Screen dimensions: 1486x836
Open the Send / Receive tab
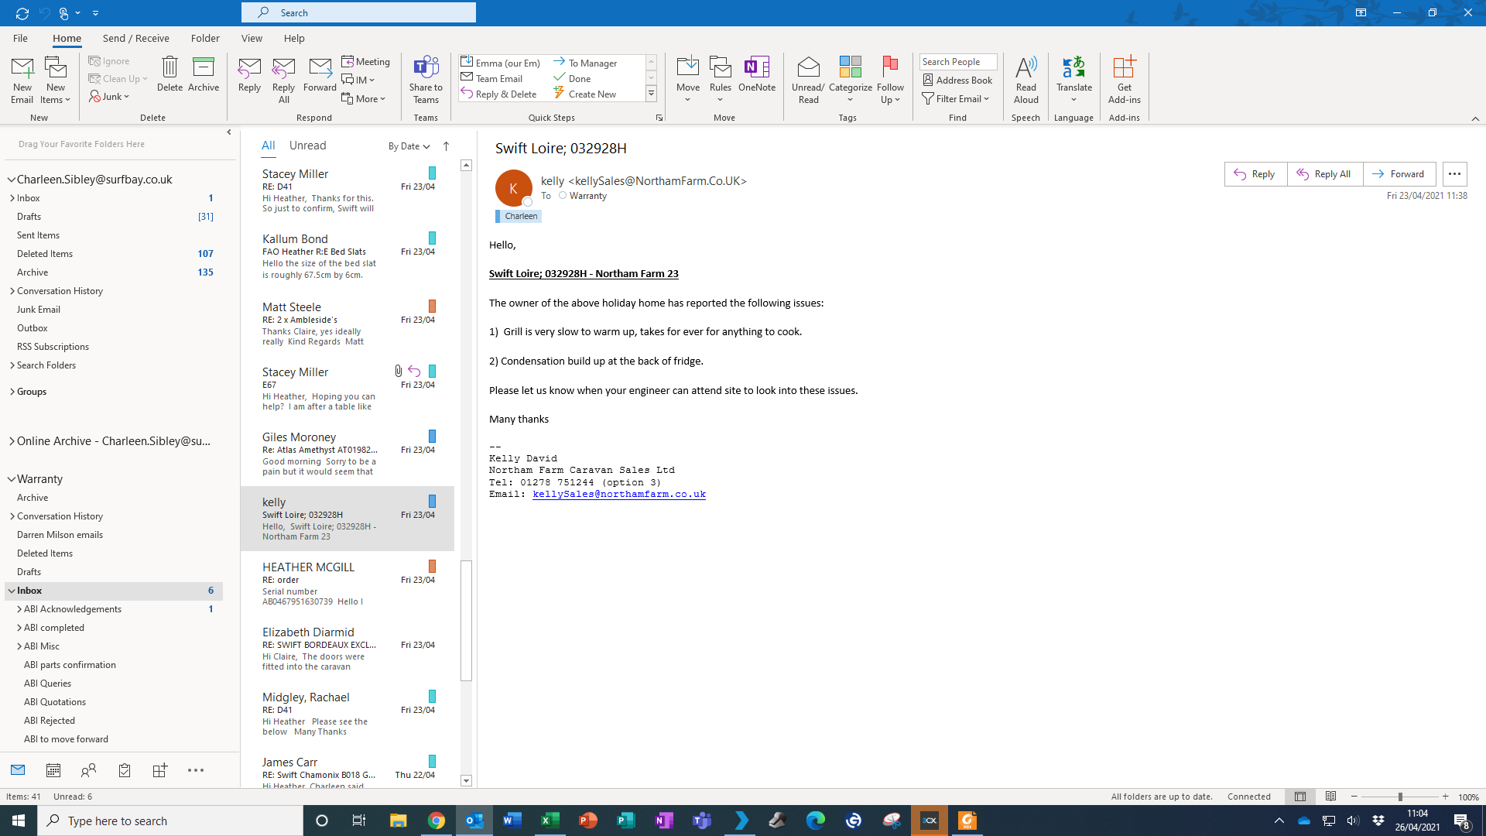135,38
